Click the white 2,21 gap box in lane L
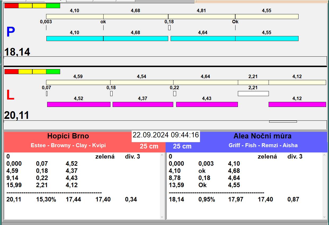The height and width of the screenshot is (225, 329). [x=253, y=93]
